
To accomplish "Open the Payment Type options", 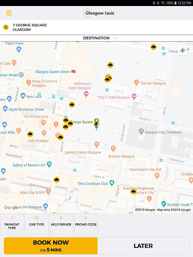I will [12, 224].
